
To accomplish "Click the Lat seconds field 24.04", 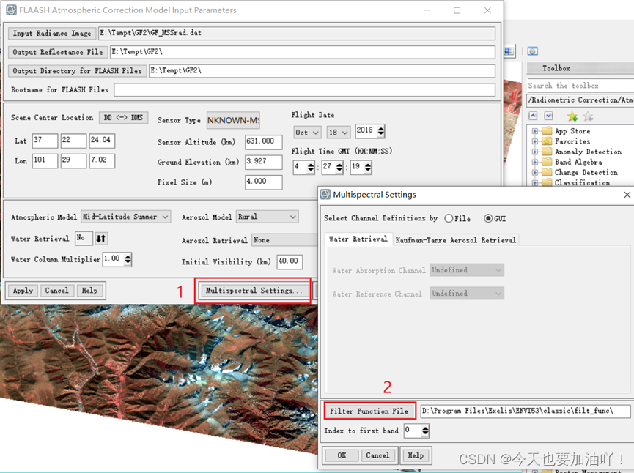I will click(x=102, y=141).
